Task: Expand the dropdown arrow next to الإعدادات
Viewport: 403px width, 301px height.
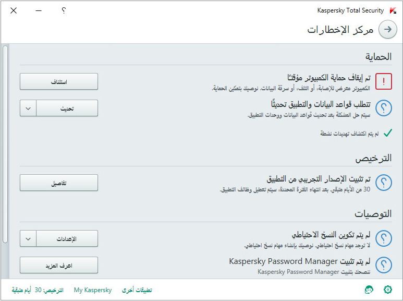Action: point(28,238)
